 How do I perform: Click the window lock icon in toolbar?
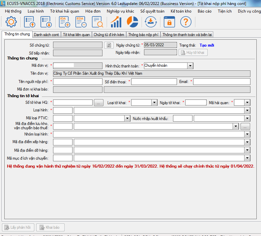pos(169,22)
